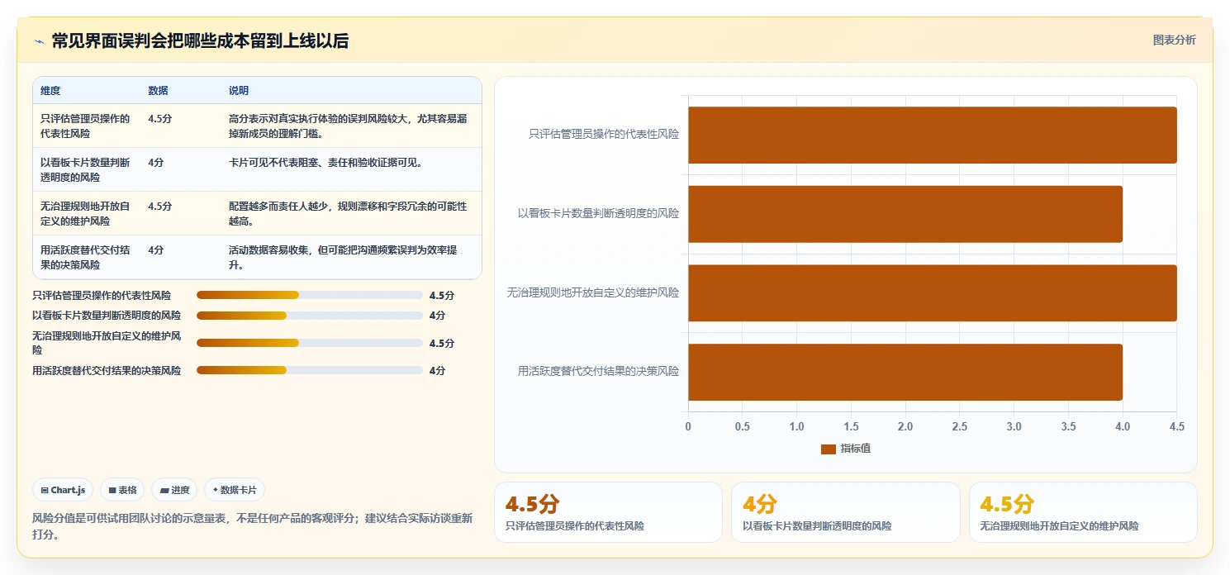Open the 4.5分 无治理规则地开放自定义 data card

(x=1083, y=512)
